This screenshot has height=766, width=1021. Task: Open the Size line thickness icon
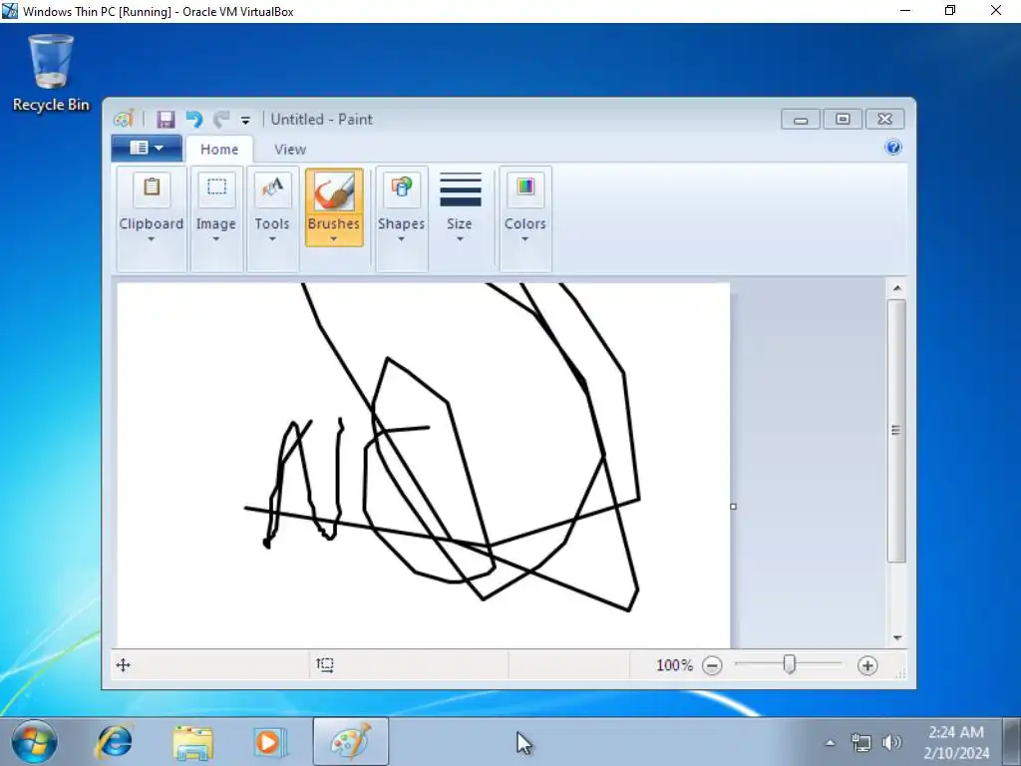(460, 189)
